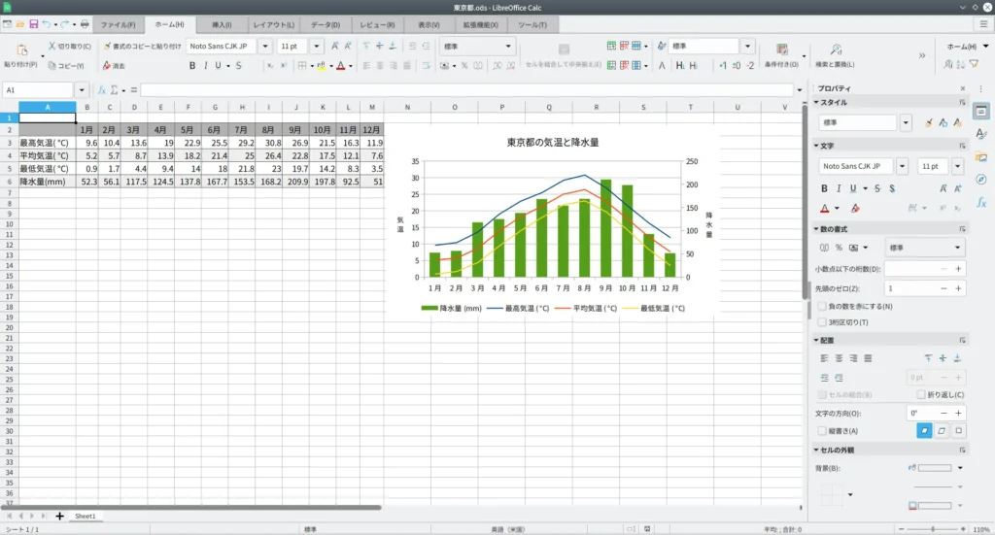The height and width of the screenshot is (535, 995).
Task: Increase 文字の方向 angle with plus
Action: click(x=958, y=414)
